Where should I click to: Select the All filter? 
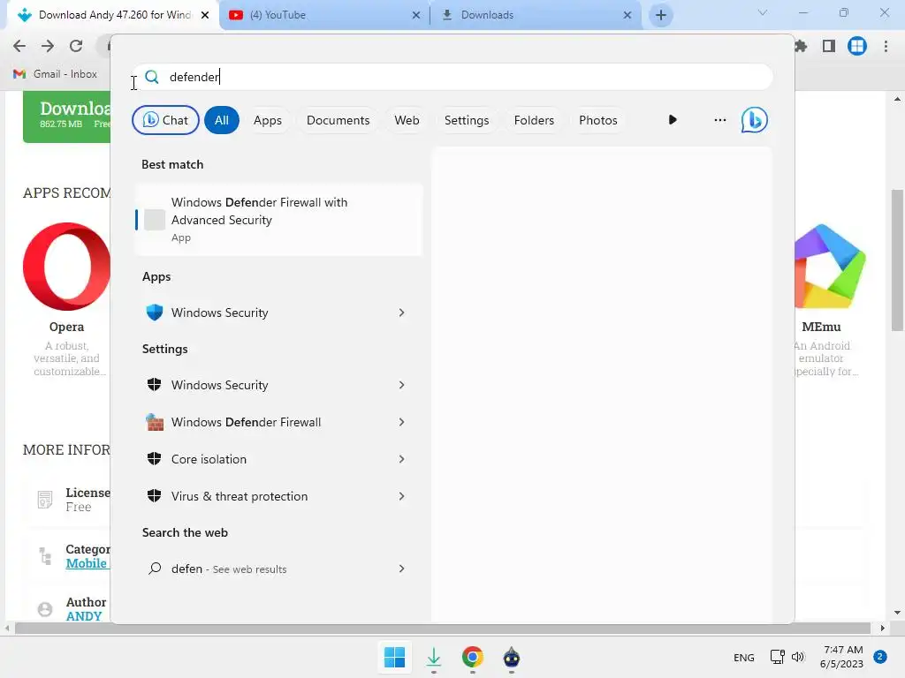point(222,120)
